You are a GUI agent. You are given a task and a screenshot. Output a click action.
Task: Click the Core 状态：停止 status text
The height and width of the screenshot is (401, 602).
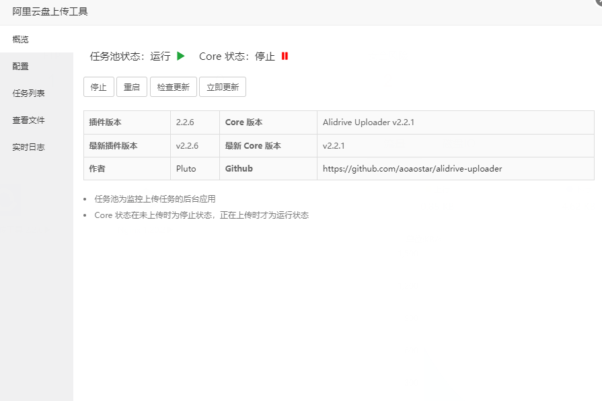click(237, 57)
